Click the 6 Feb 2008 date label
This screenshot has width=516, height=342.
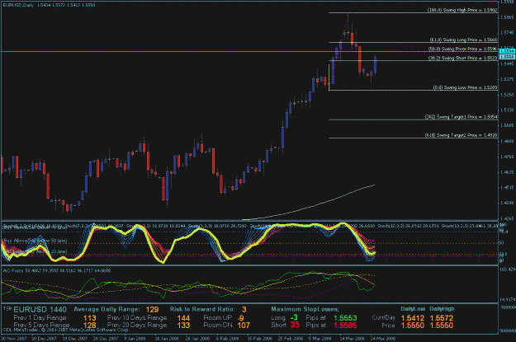click(x=227, y=339)
